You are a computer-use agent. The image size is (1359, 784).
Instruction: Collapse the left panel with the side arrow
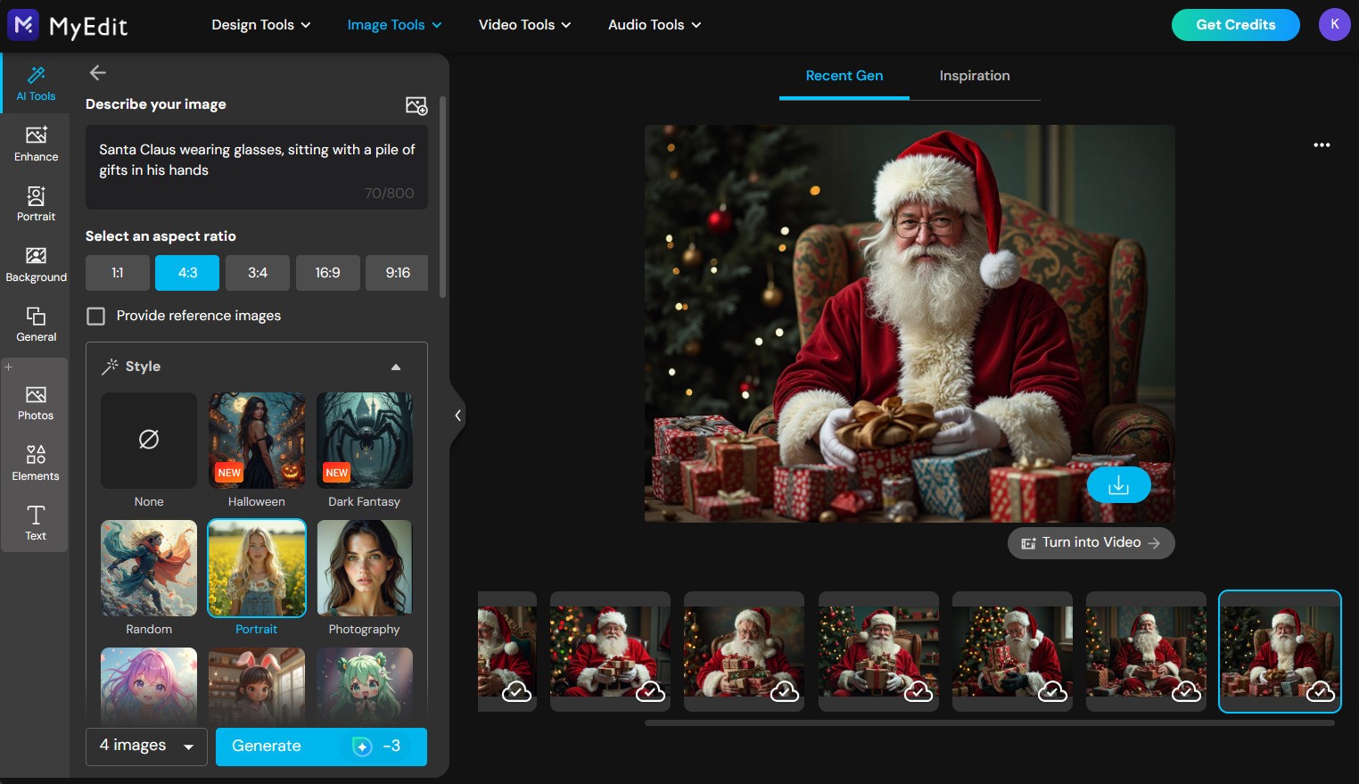click(x=457, y=416)
